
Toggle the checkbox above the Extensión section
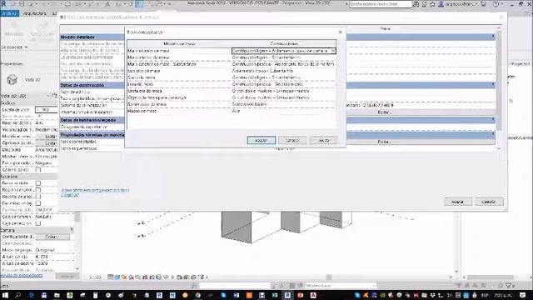[x=38, y=170]
